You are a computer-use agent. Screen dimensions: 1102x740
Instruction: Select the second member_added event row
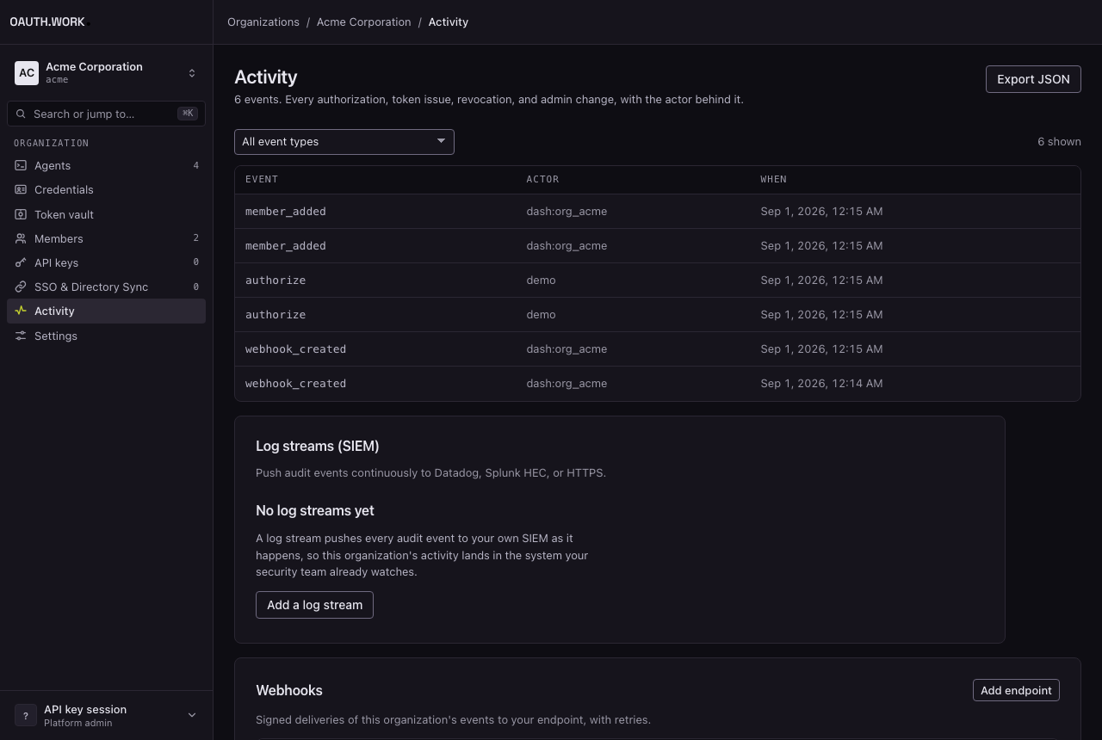click(x=658, y=245)
